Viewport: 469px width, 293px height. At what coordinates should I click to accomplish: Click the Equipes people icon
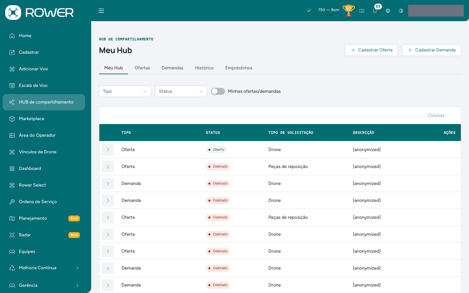tap(12, 251)
